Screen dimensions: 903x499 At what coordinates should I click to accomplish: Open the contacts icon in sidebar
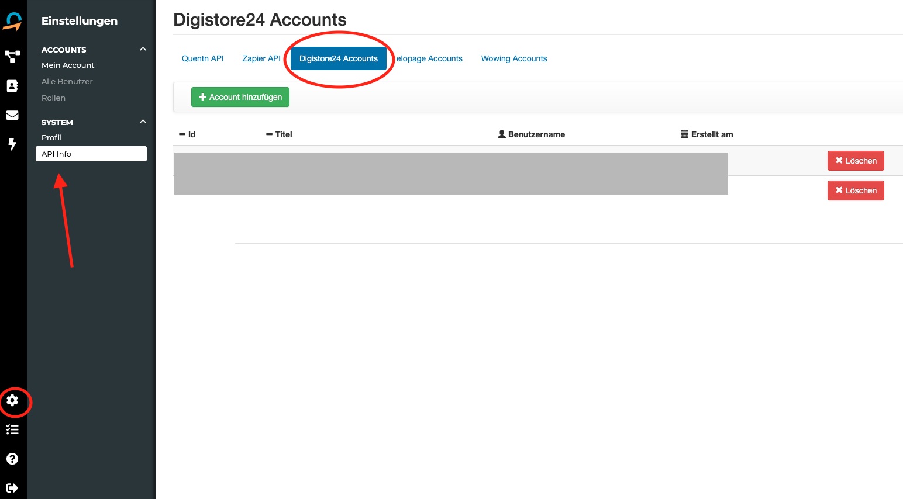coord(12,86)
